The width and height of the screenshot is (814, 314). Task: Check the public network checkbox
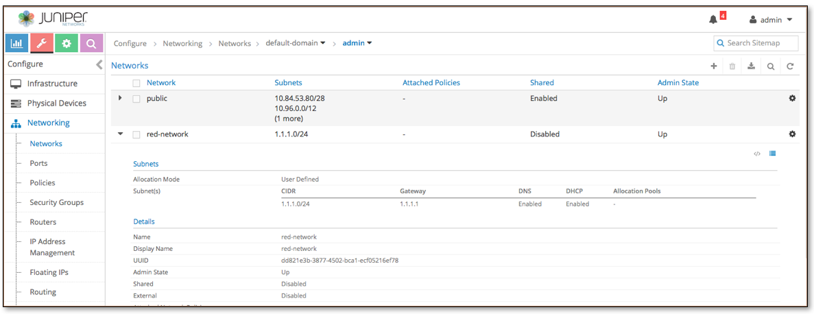(136, 99)
